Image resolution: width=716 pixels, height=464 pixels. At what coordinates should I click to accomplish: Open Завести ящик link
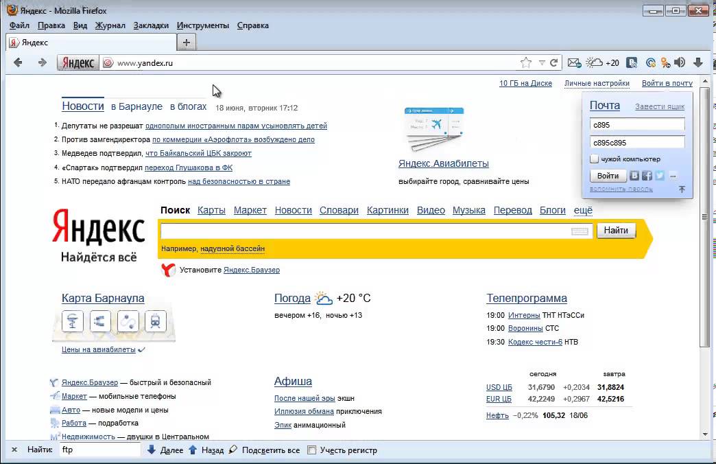coord(659,106)
